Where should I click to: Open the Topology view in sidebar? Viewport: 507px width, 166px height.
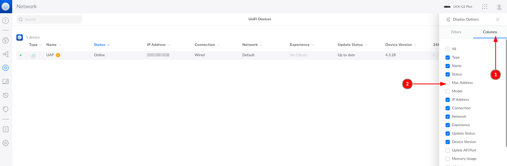coord(6,54)
